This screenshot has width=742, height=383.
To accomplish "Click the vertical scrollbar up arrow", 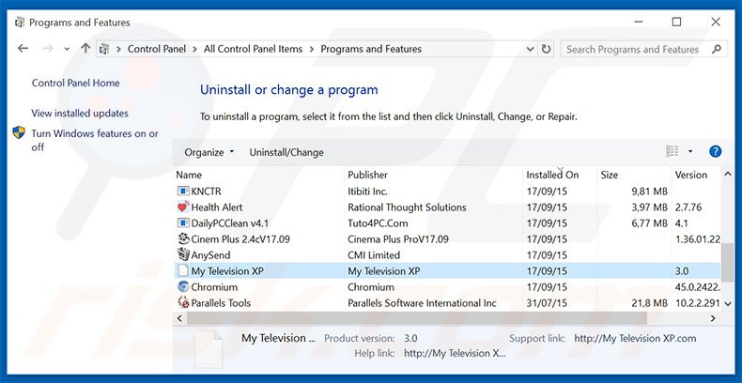I will (727, 175).
